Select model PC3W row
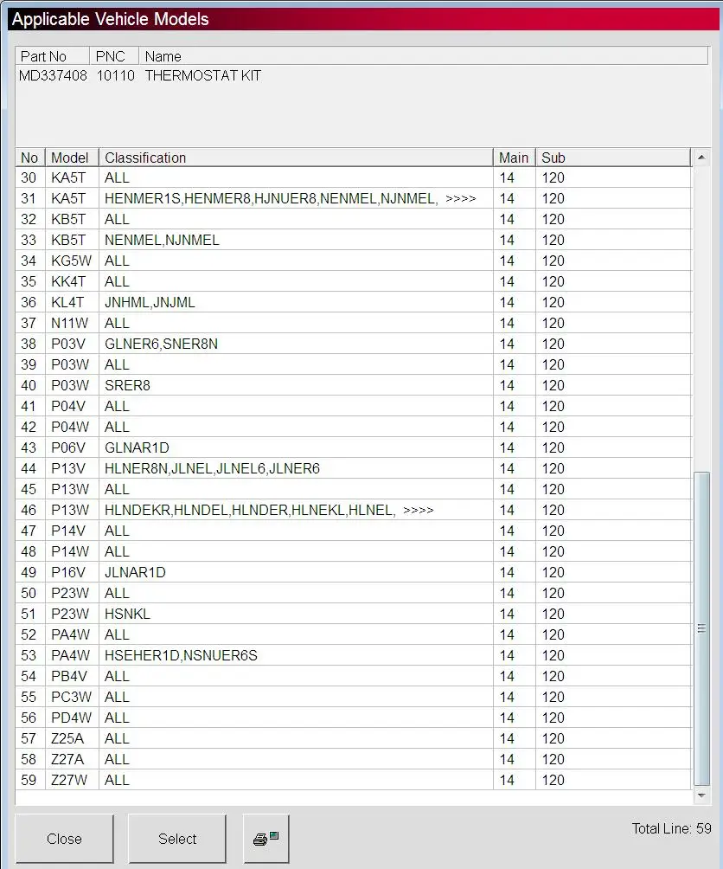Image resolution: width=723 pixels, height=869 pixels. [354, 698]
